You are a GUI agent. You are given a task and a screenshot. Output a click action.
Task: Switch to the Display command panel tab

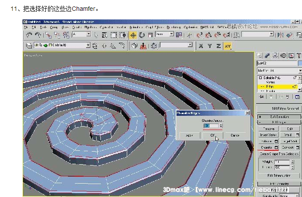pyautogui.click(x=291, y=56)
